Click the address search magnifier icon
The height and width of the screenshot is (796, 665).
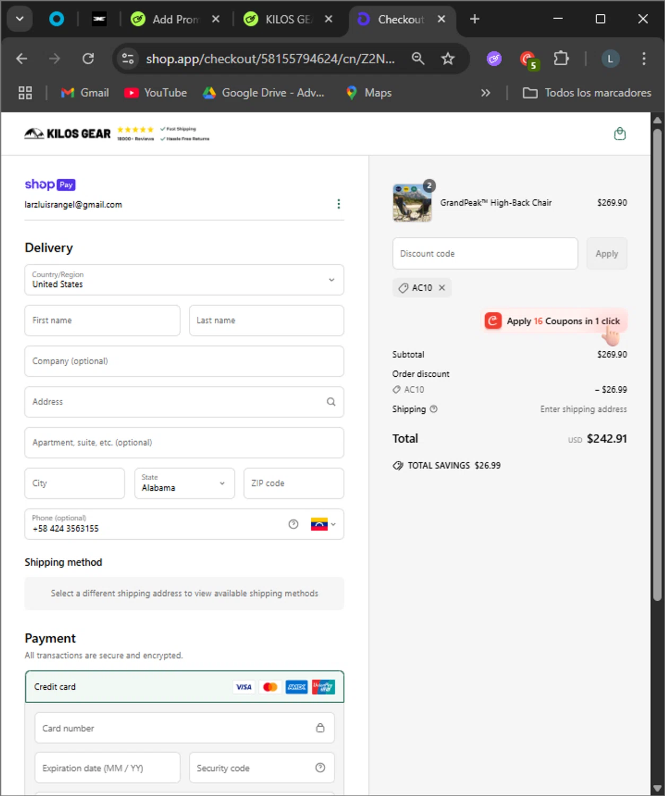coord(331,402)
